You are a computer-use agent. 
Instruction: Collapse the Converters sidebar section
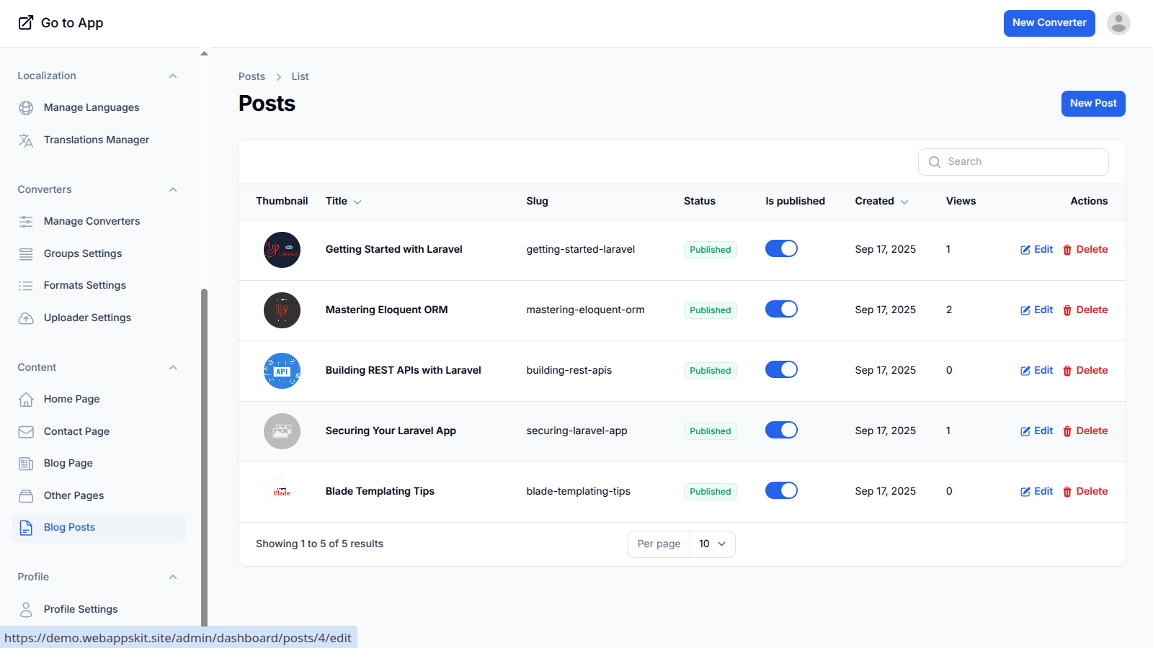(173, 190)
